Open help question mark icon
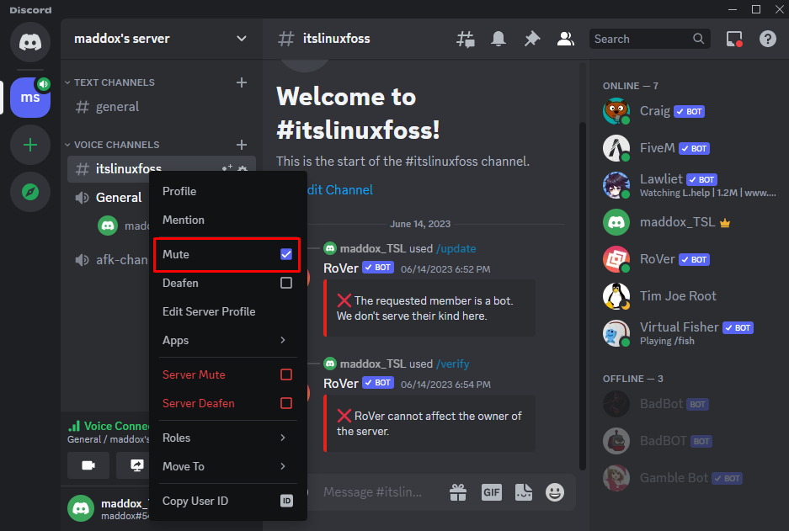The image size is (789, 531). (x=768, y=40)
